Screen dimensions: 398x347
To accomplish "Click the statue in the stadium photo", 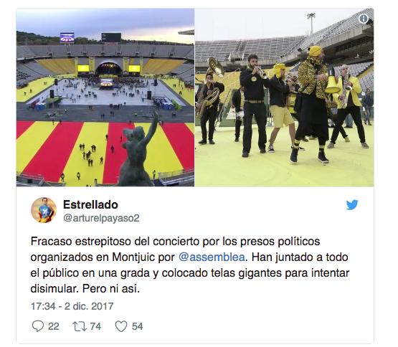I will click(137, 150).
